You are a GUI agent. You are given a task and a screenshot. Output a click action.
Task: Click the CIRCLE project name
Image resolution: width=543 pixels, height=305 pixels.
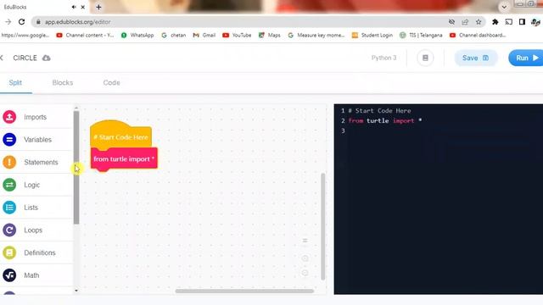tap(25, 58)
